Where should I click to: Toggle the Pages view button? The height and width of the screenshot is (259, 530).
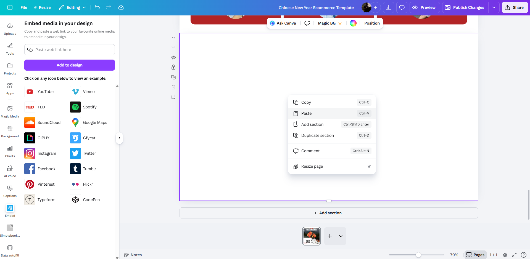[x=475, y=255]
